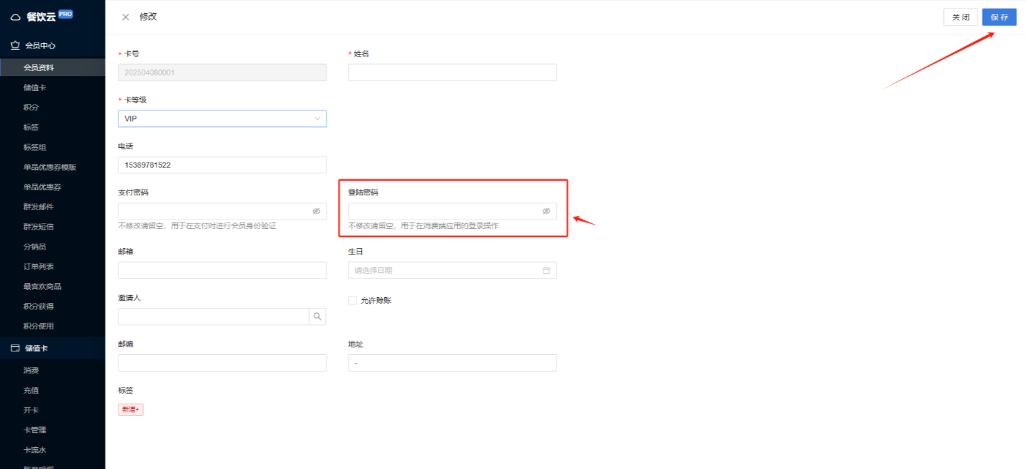The width and height of the screenshot is (1026, 469).
Task: Click the PRO badge next to 餐饮云
Action: pyautogui.click(x=66, y=14)
